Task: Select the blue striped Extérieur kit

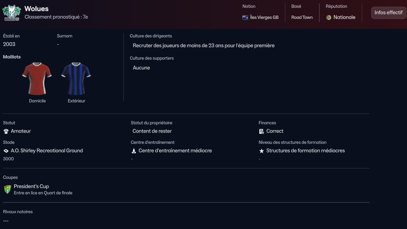Action: coord(76,79)
